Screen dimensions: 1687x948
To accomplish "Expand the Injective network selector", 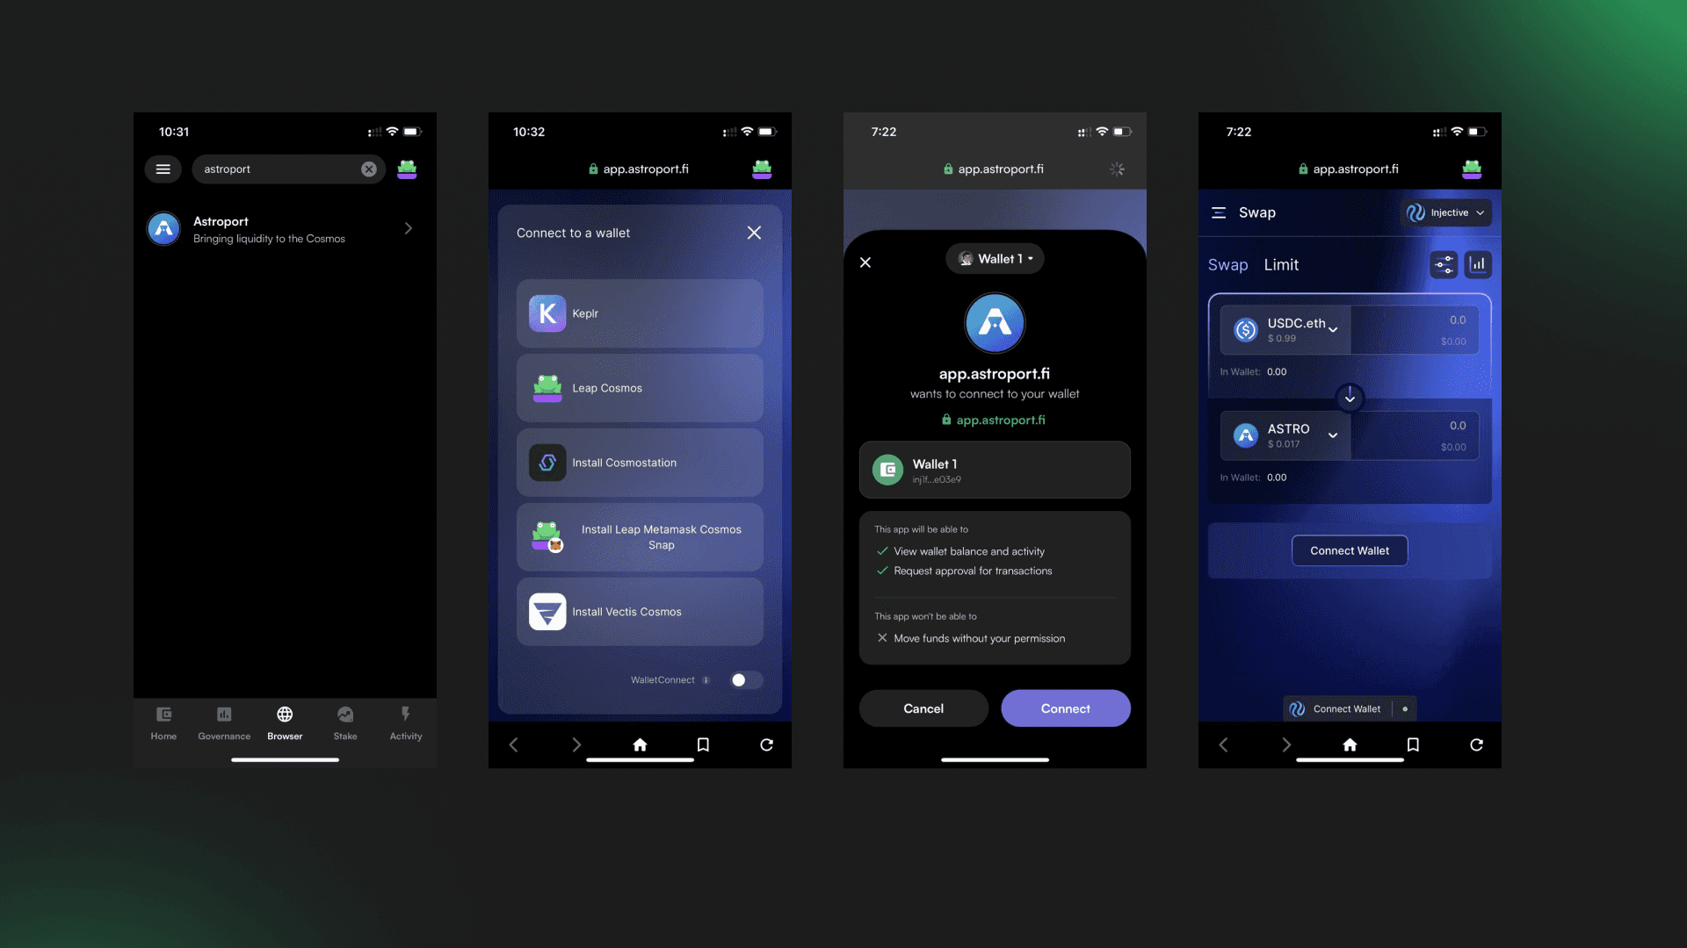I will point(1446,212).
